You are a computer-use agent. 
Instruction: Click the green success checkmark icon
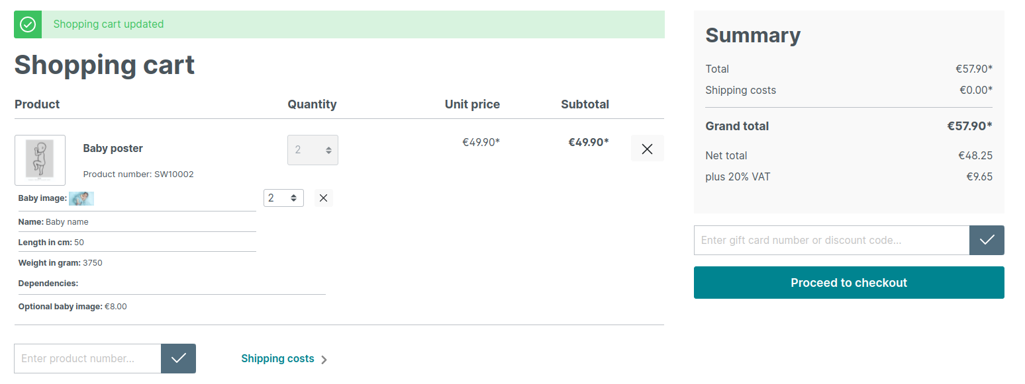point(28,24)
